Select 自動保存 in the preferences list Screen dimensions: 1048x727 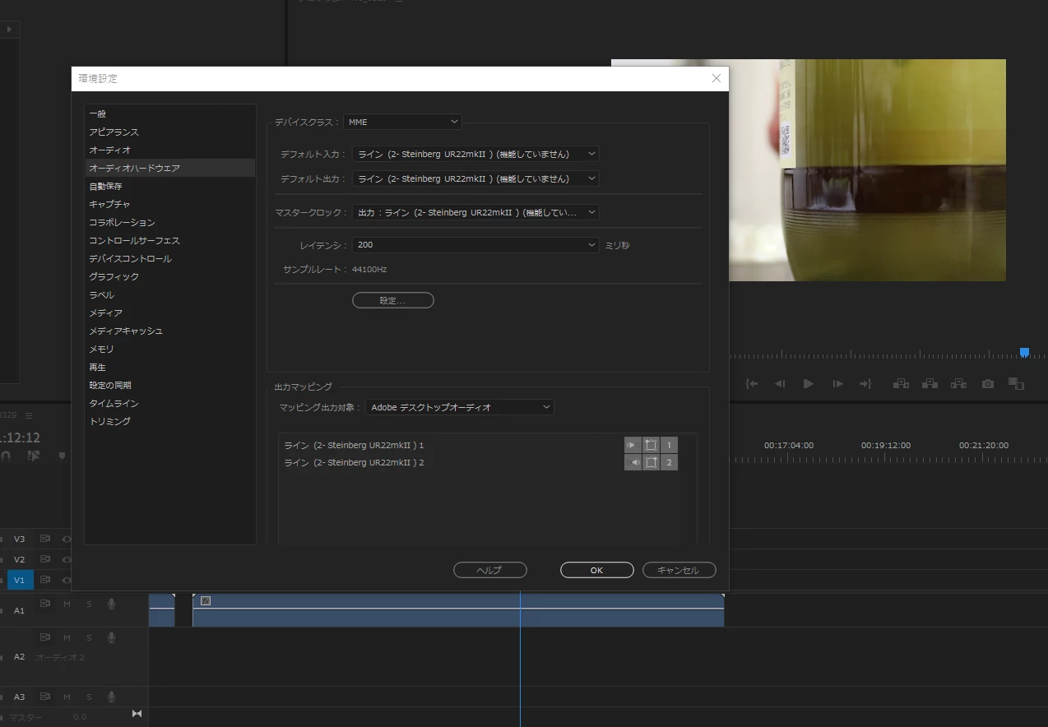click(169, 186)
